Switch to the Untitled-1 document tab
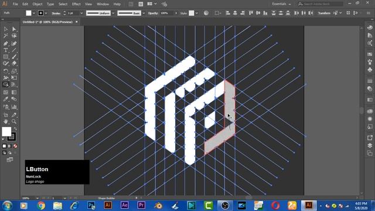This screenshot has height=211, width=375. point(47,22)
